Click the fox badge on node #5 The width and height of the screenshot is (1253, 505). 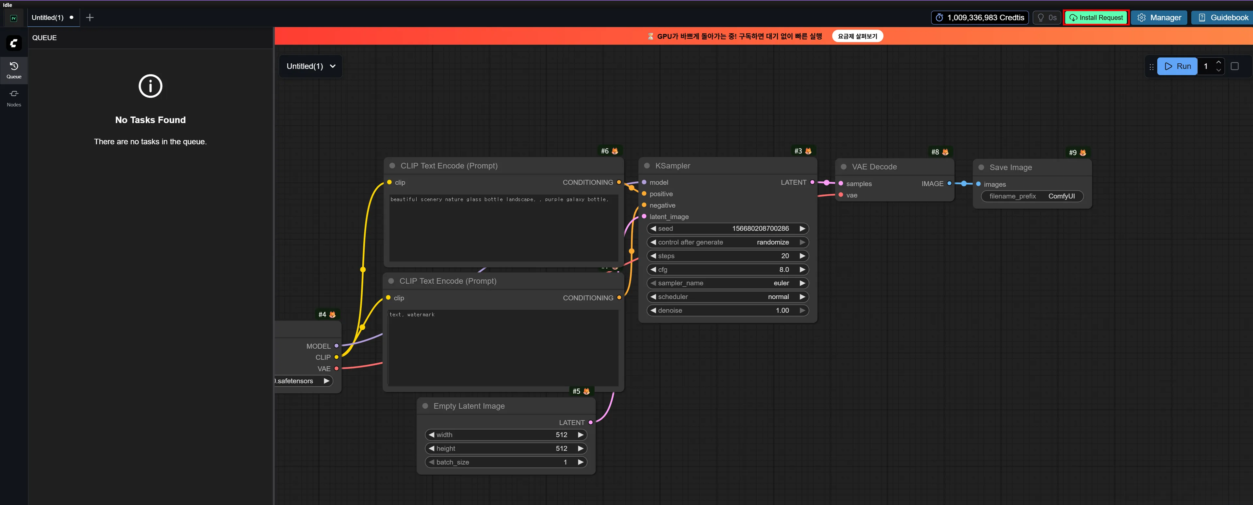[x=586, y=391]
